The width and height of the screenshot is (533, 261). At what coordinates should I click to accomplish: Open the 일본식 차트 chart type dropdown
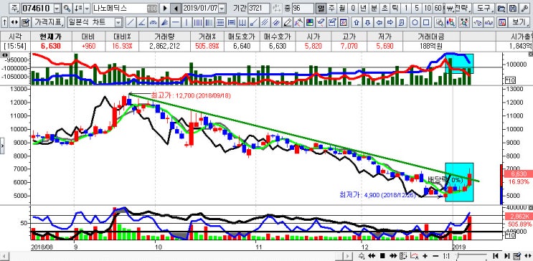tap(118, 23)
